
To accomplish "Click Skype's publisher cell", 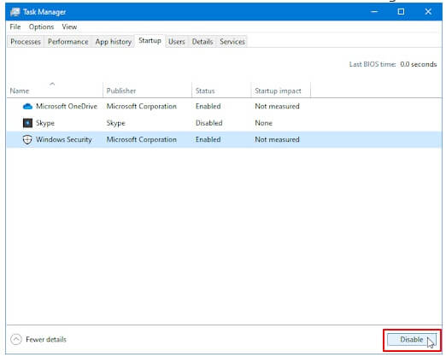I will [115, 123].
